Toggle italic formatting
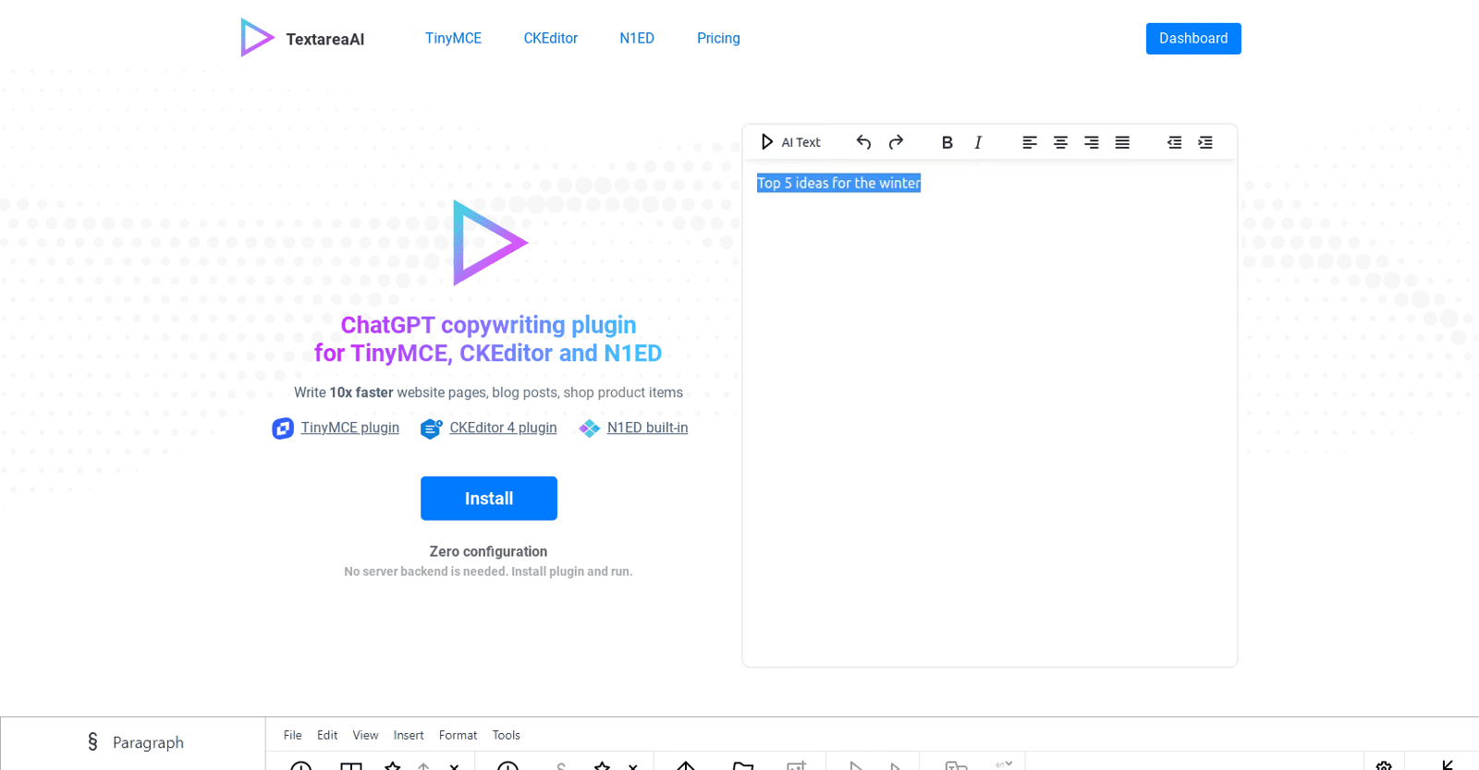 [x=978, y=142]
